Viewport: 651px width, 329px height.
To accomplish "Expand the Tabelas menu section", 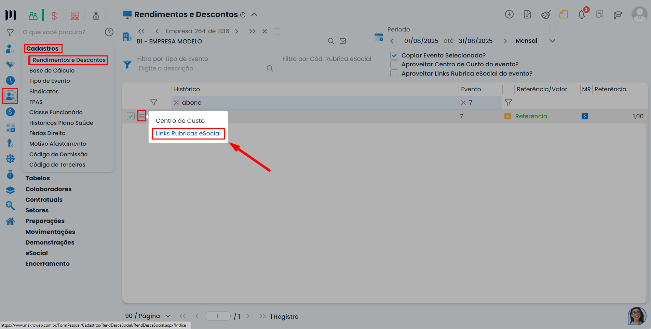I will tap(38, 178).
